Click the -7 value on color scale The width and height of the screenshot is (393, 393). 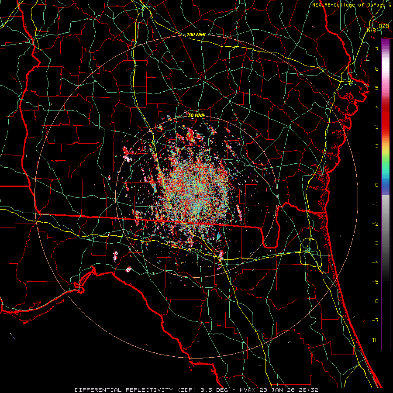[375, 321]
